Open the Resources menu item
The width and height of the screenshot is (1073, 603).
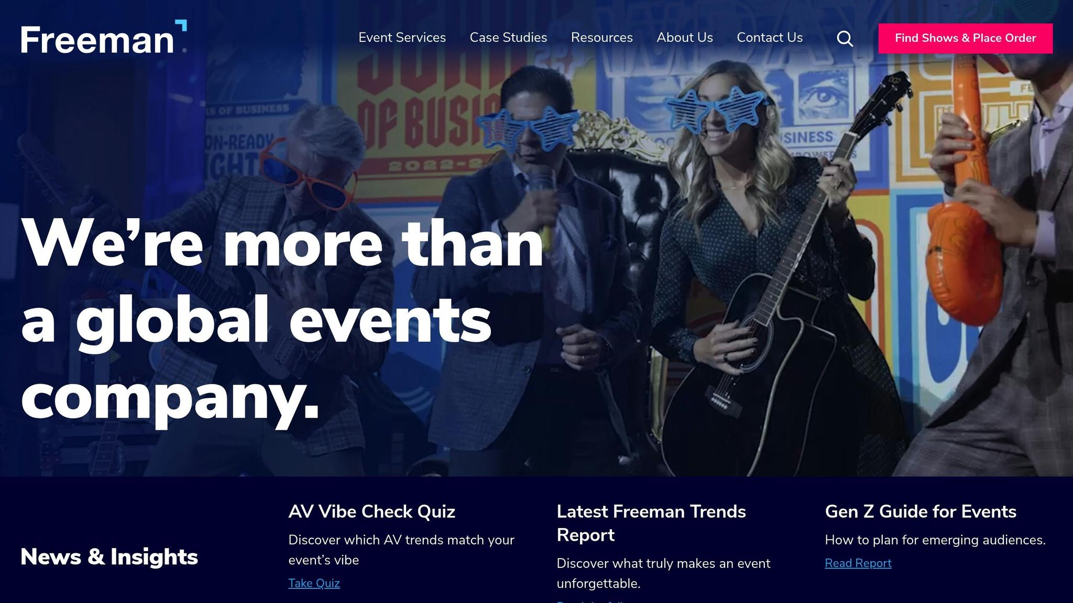[601, 38]
